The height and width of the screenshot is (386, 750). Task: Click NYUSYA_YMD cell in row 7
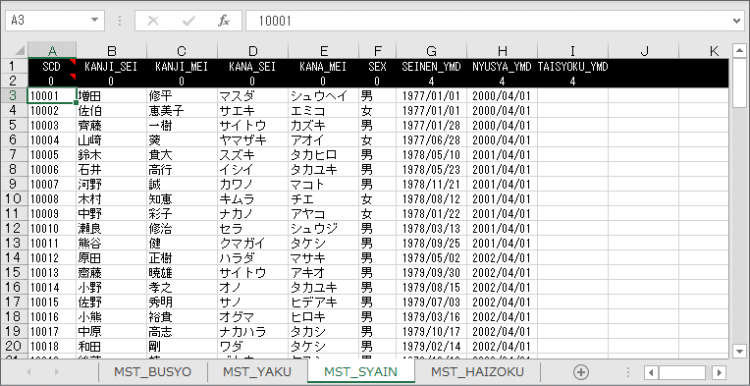coord(503,154)
